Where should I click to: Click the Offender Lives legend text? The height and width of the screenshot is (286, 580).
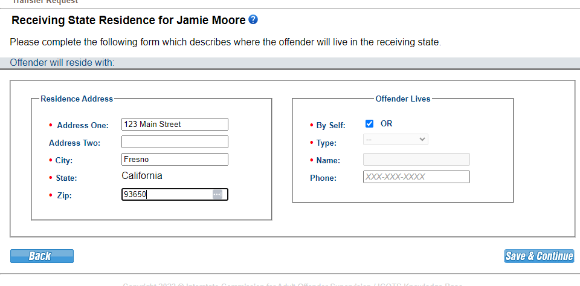pyautogui.click(x=403, y=99)
